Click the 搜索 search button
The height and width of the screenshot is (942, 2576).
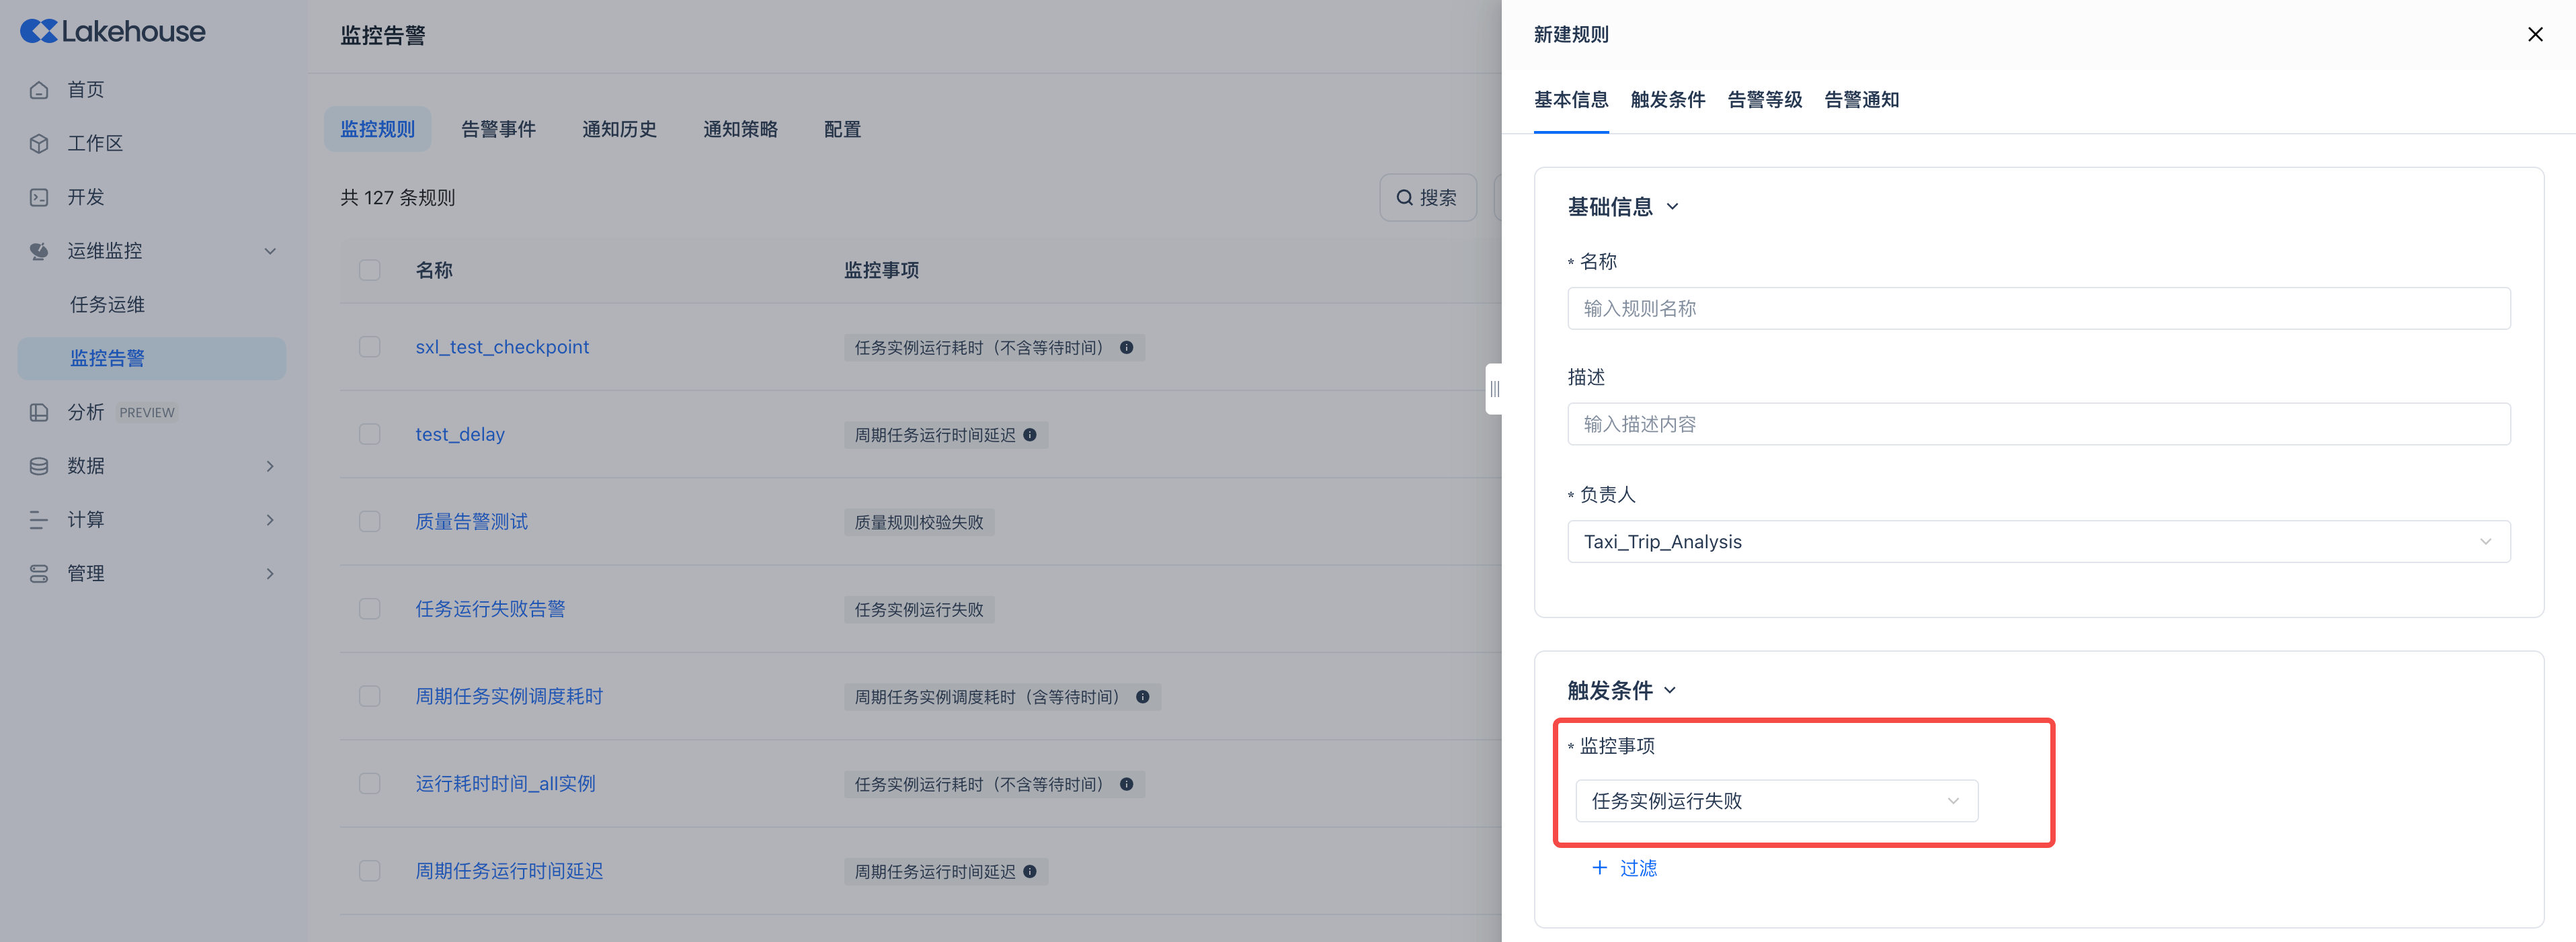[x=1427, y=198]
